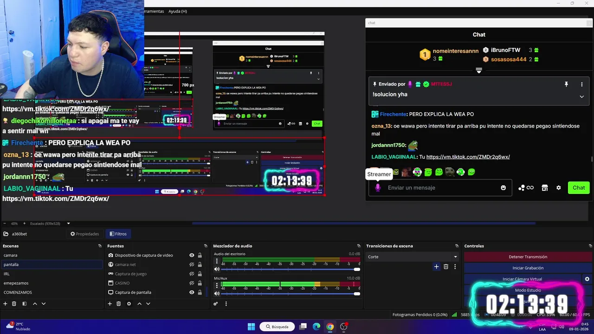Open source properties gear in Fuentes toolbar
The image size is (594, 334).
[x=129, y=304]
